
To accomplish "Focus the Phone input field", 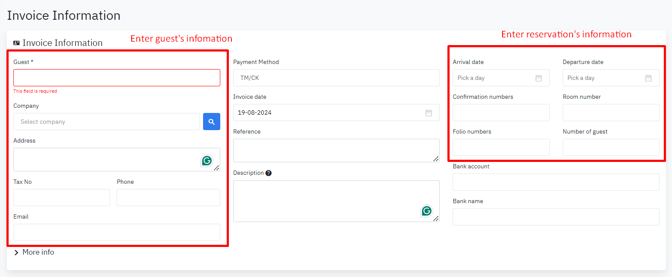I will click(x=168, y=198).
